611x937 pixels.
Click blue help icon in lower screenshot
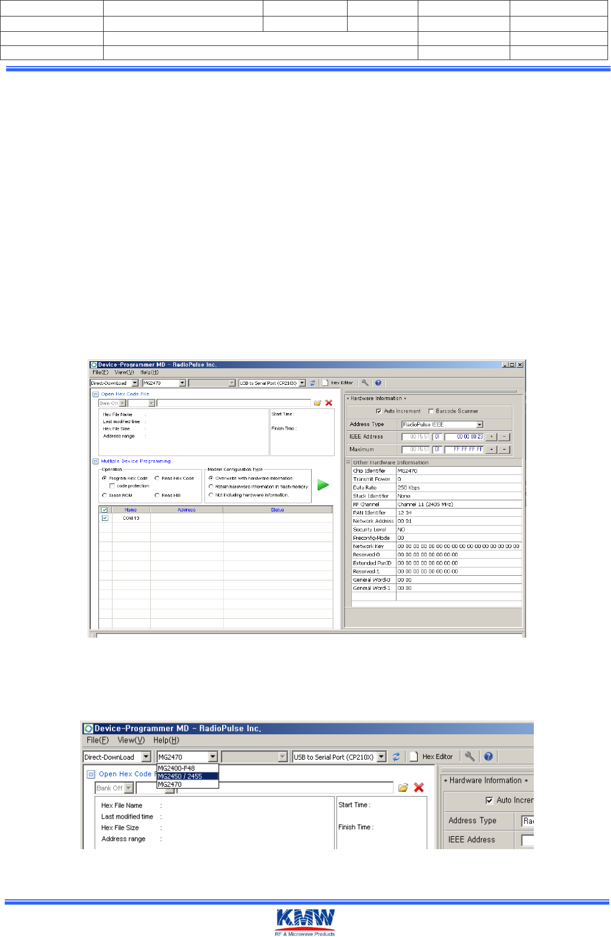click(x=488, y=756)
